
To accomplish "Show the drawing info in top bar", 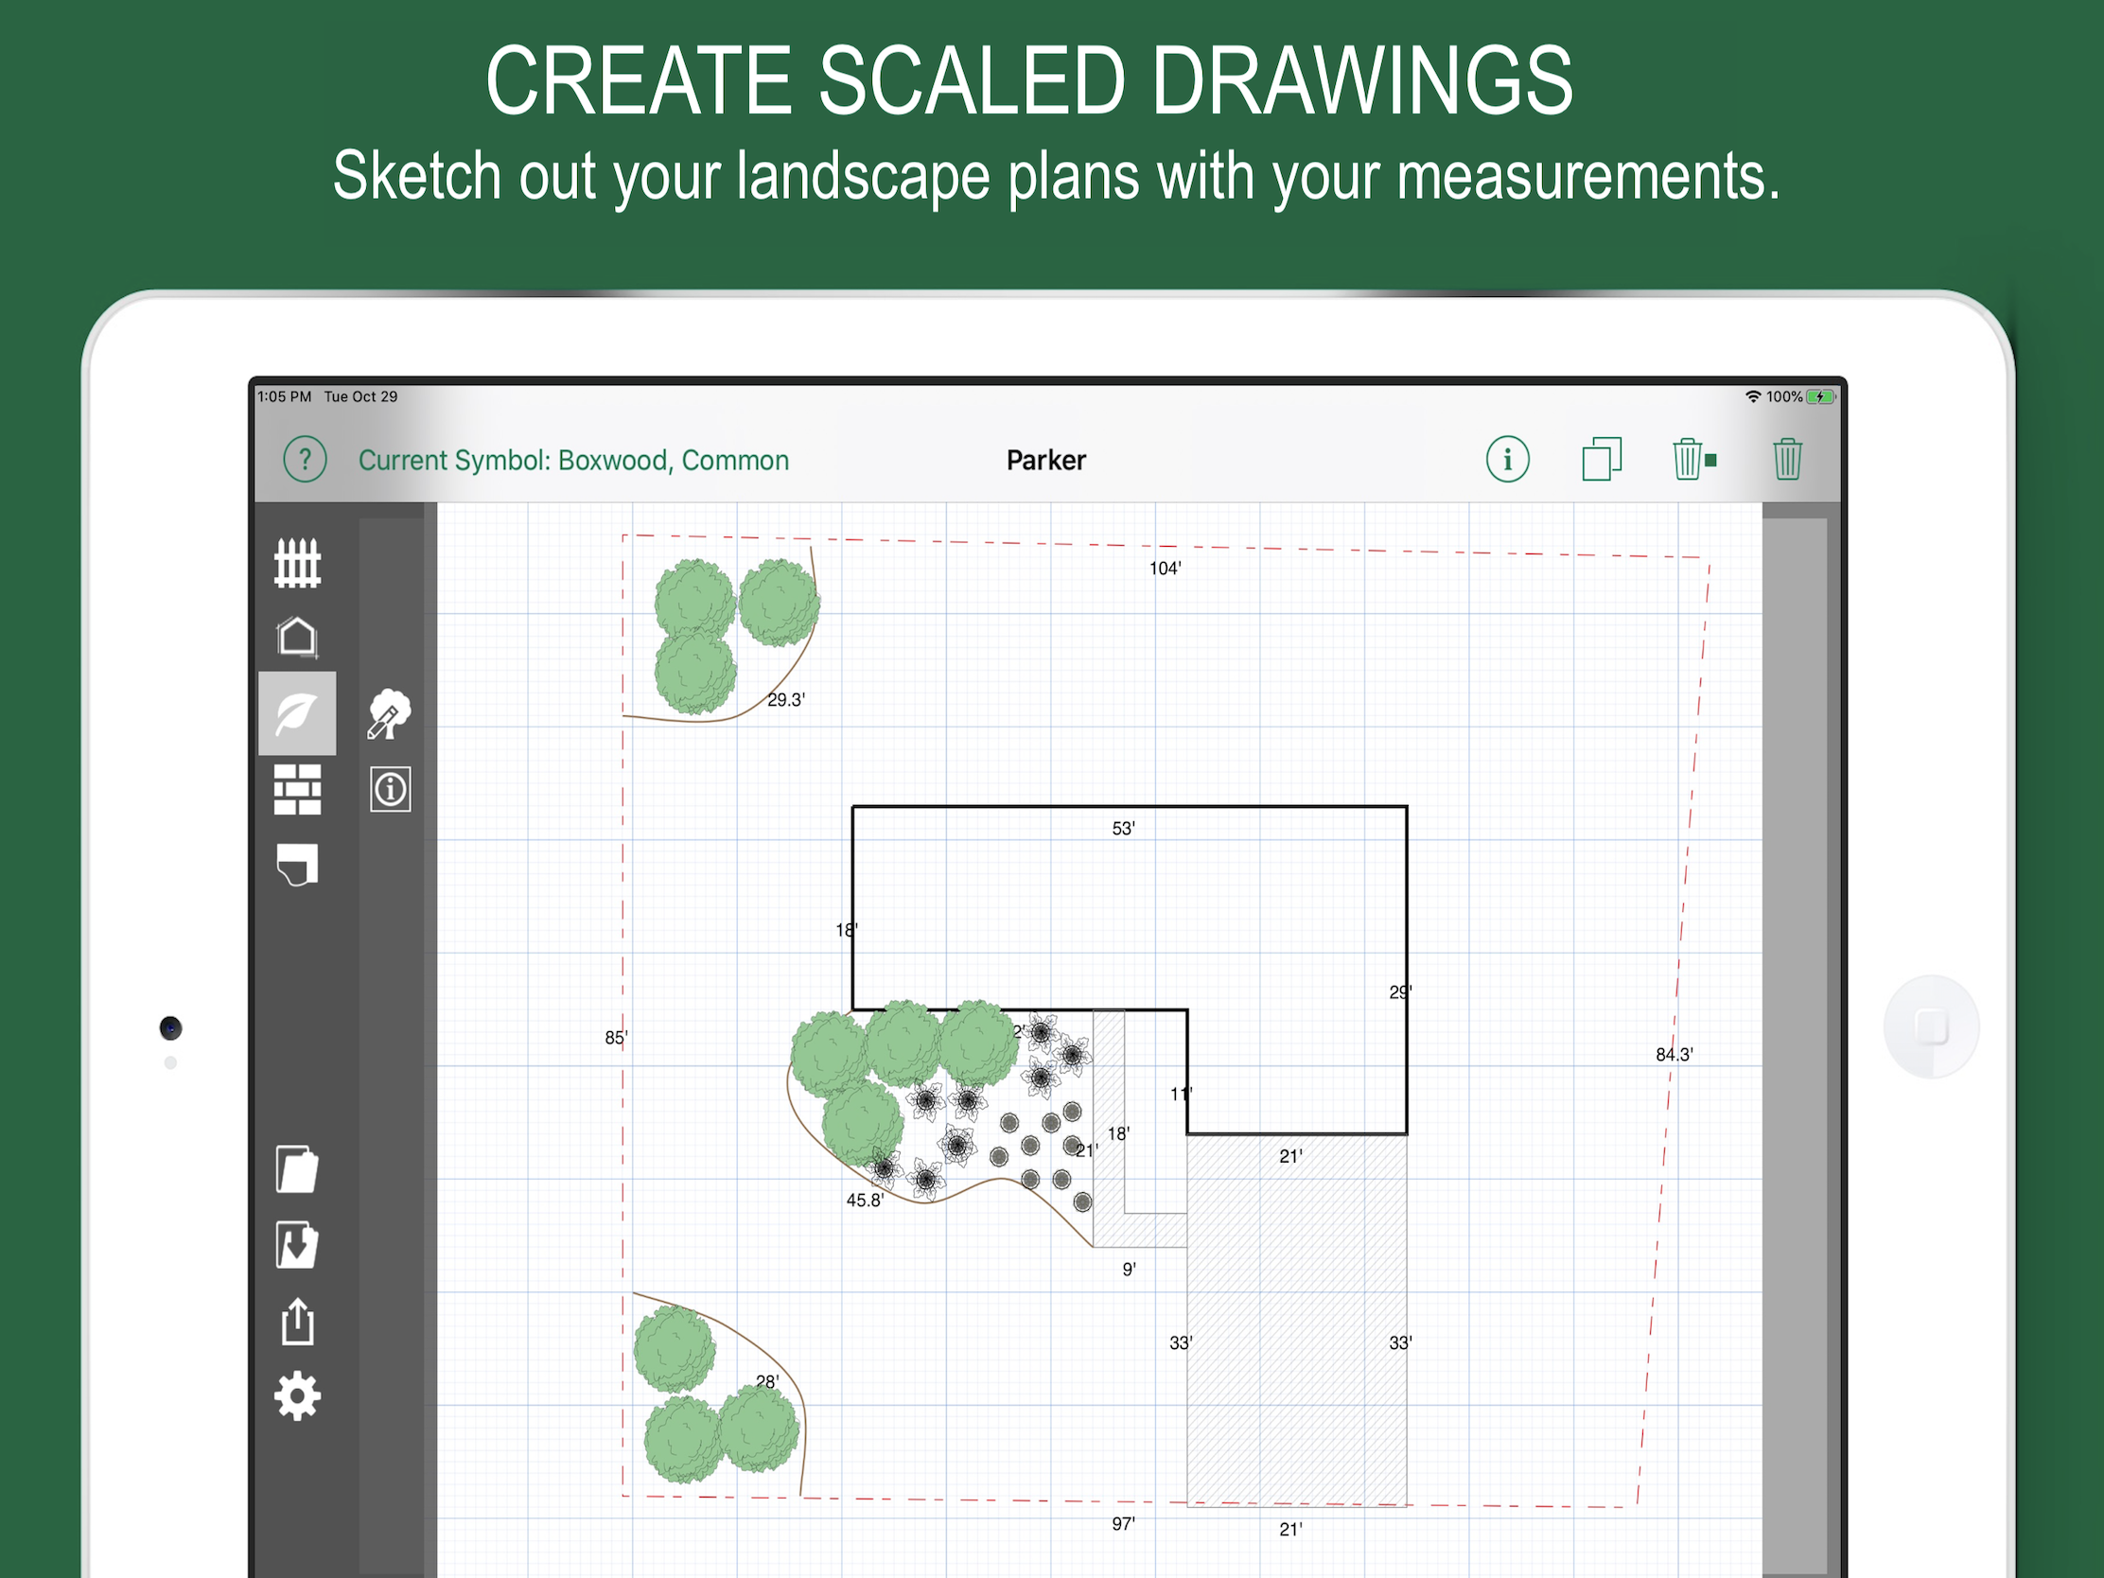I will [x=1508, y=461].
